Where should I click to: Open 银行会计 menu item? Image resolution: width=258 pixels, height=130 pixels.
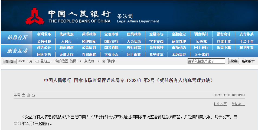pos(224,34)
